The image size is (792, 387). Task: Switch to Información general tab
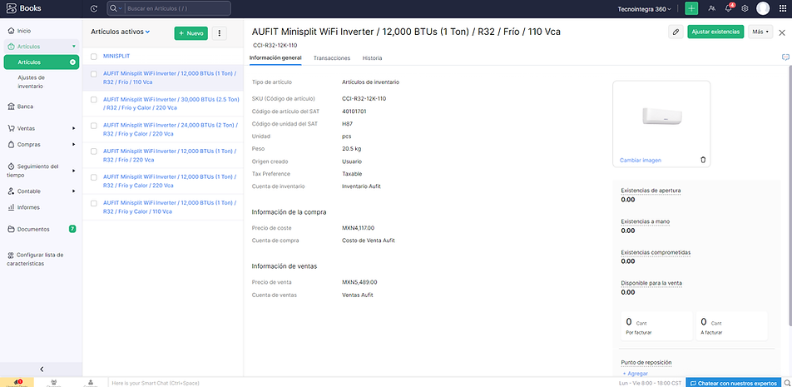275,58
